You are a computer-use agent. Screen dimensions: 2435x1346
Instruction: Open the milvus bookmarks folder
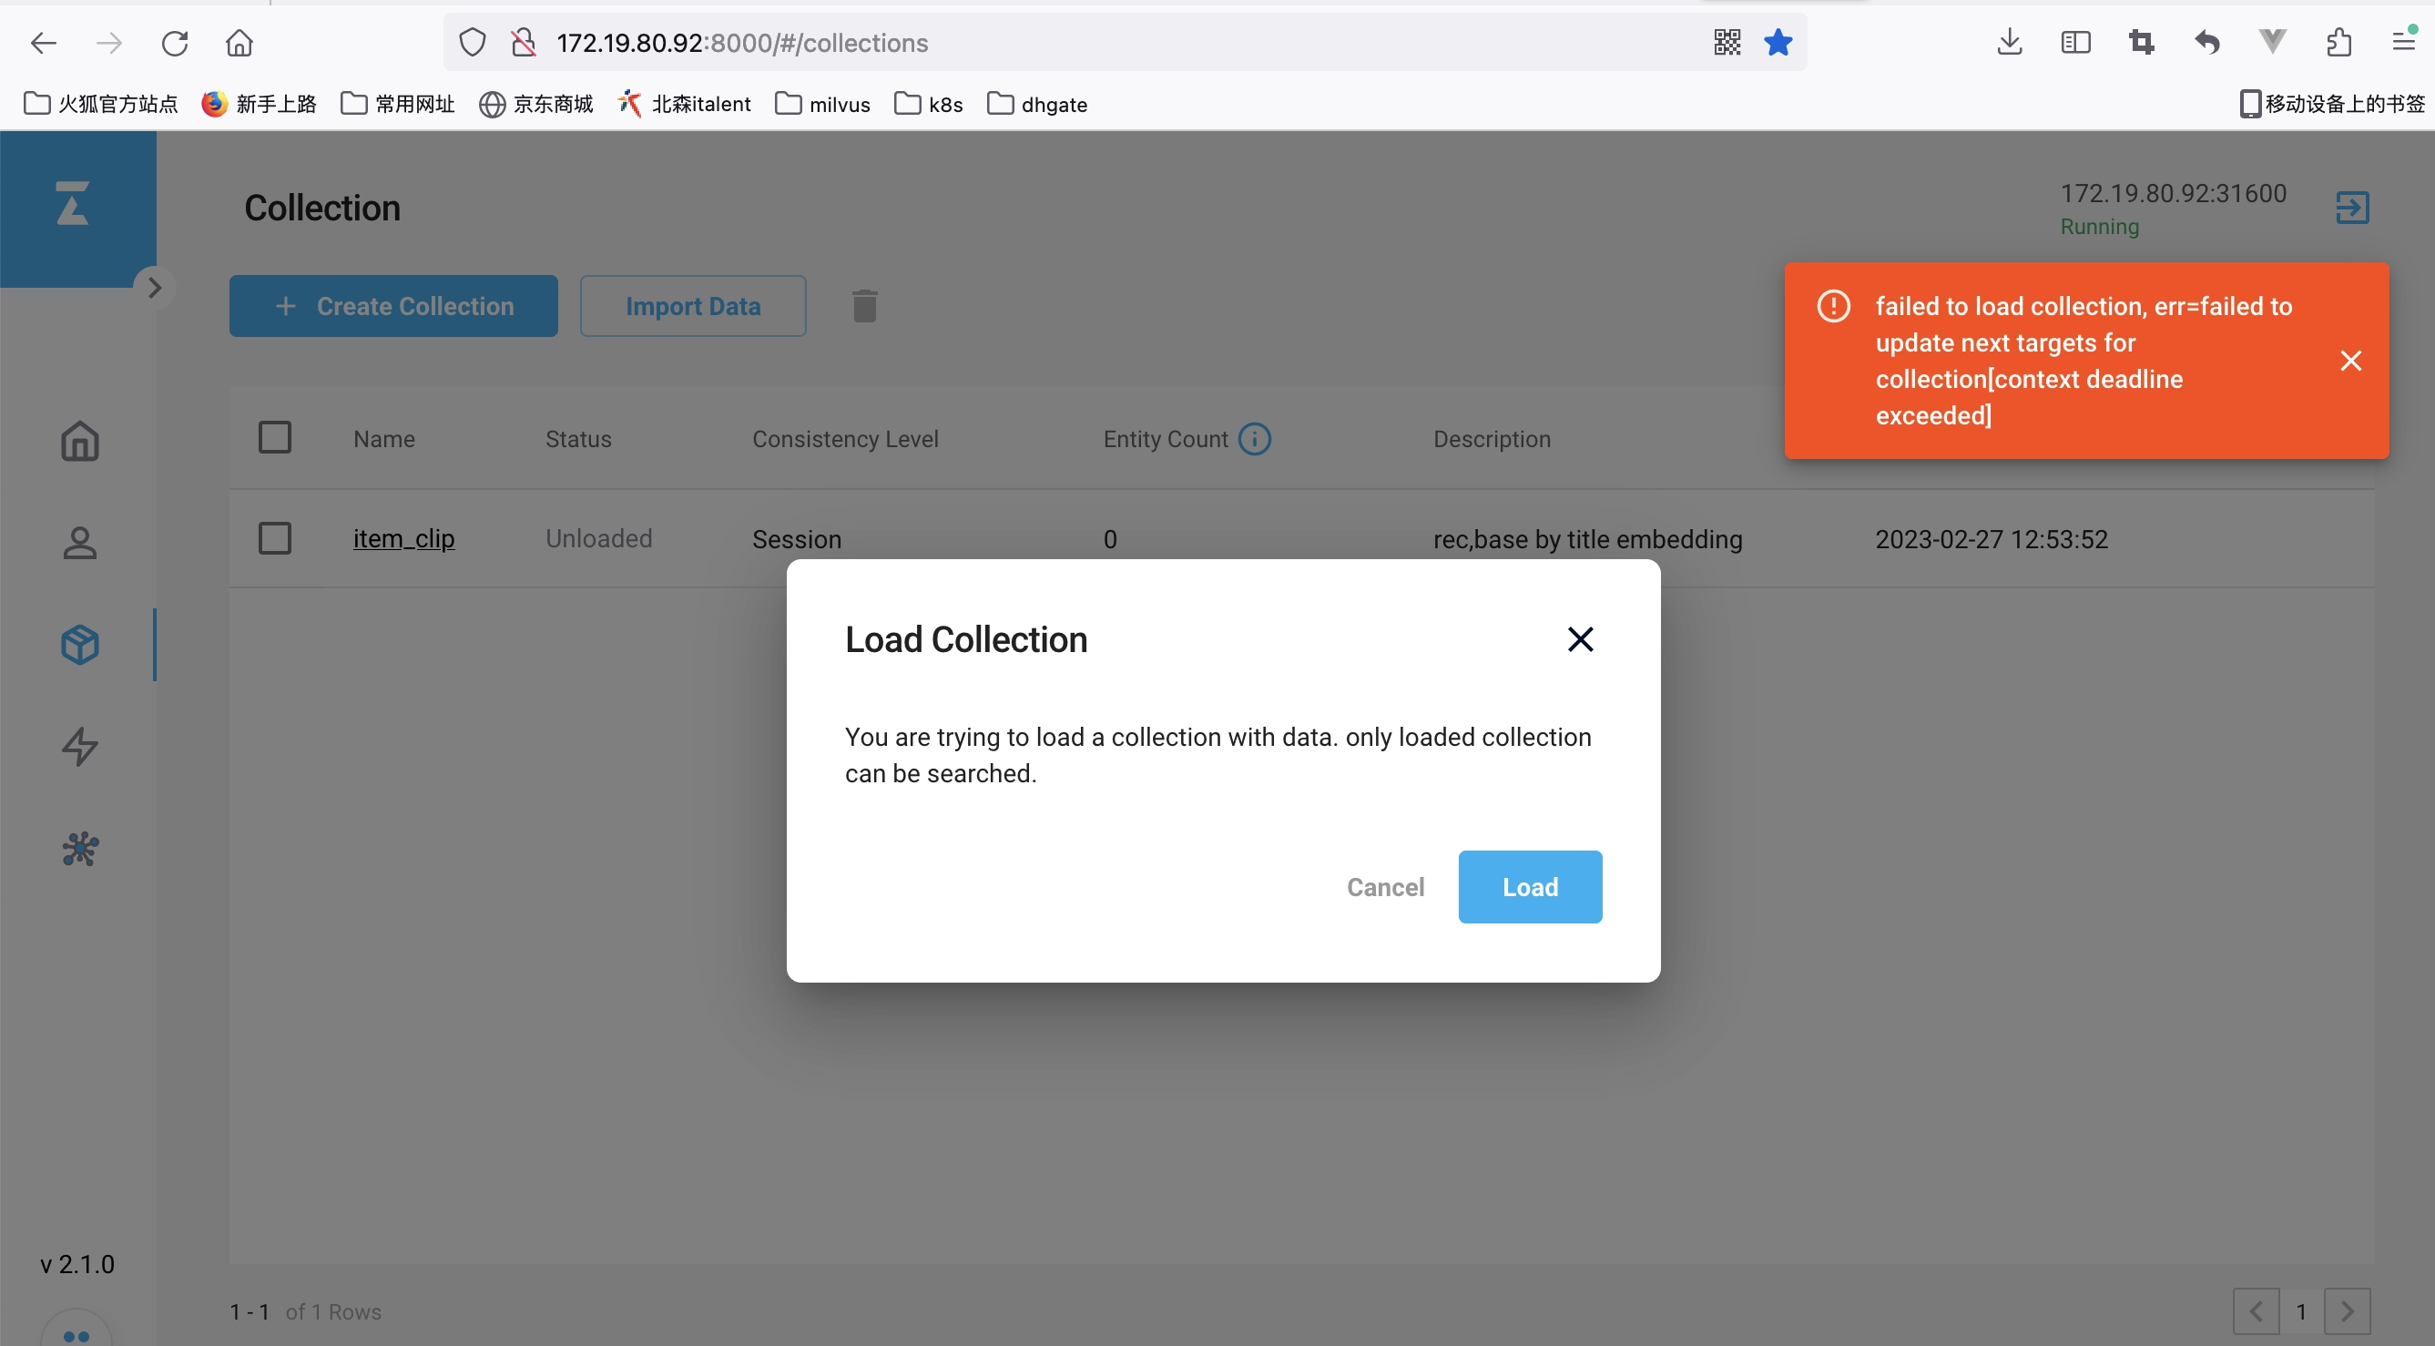pos(821,104)
